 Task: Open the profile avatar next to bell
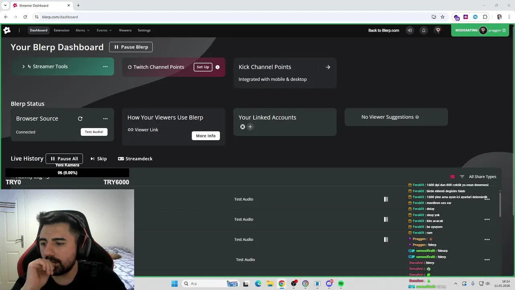coord(438,30)
